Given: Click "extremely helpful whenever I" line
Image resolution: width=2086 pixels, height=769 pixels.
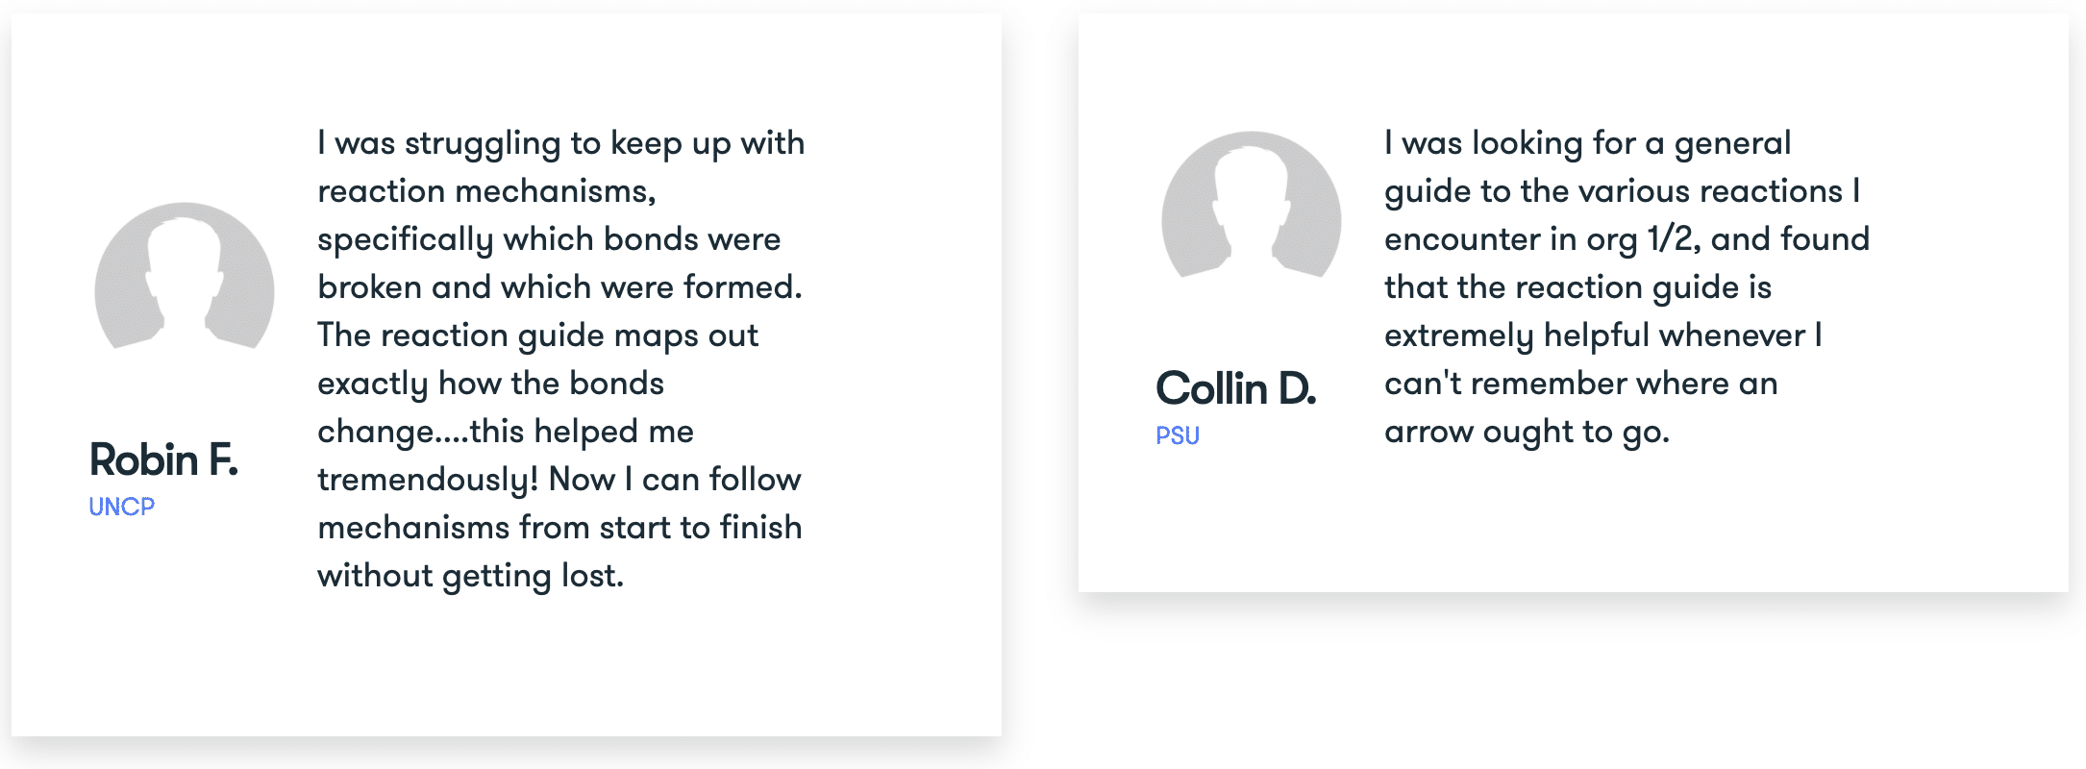Looking at the screenshot, I should [1602, 335].
